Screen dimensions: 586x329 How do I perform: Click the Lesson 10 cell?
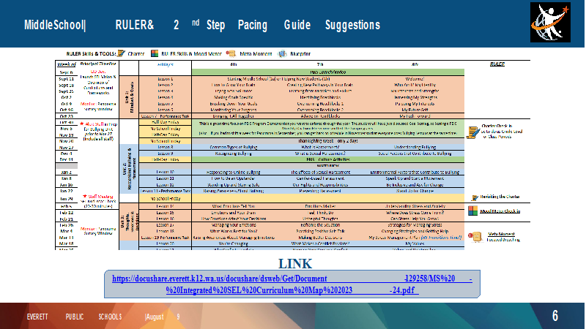pos(166,172)
